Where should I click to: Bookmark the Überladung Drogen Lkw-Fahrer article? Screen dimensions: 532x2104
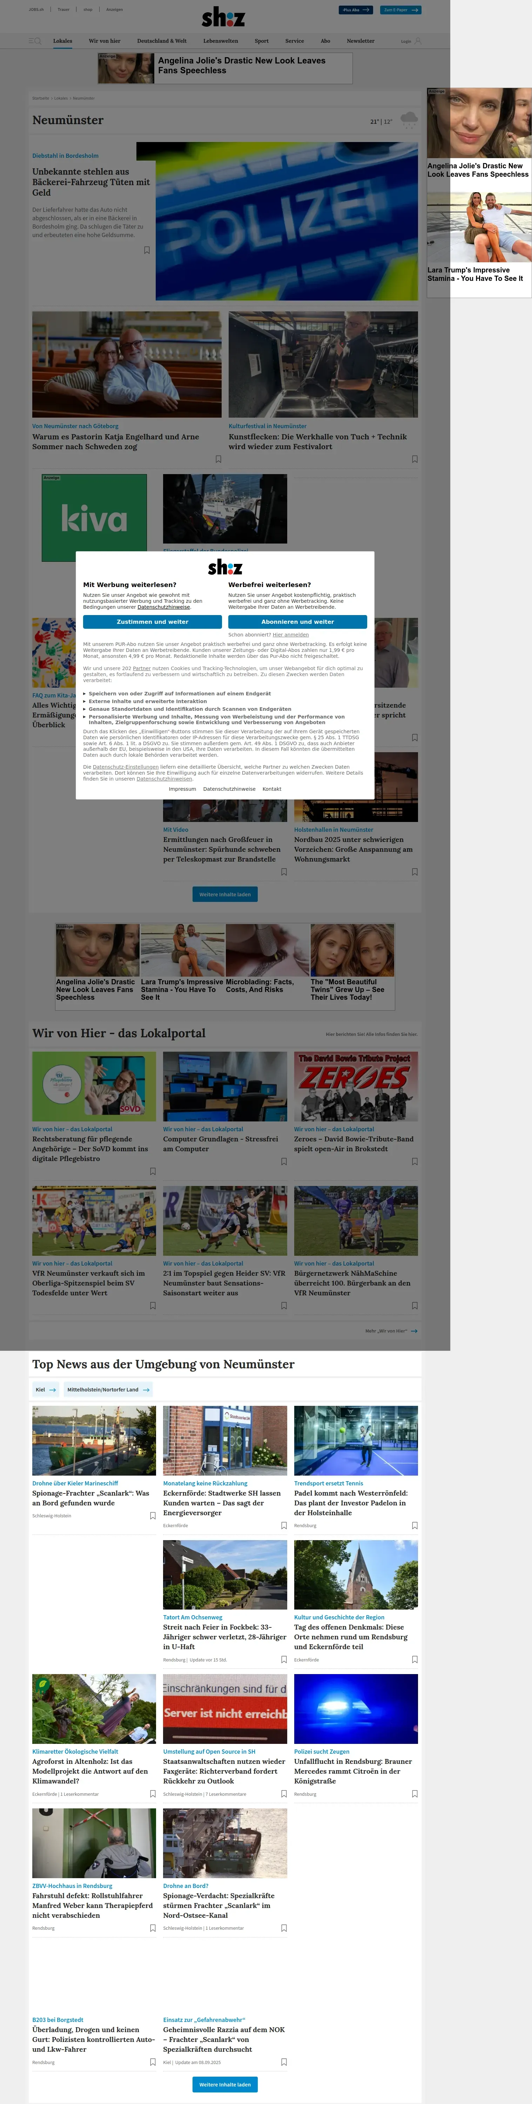tap(153, 2062)
